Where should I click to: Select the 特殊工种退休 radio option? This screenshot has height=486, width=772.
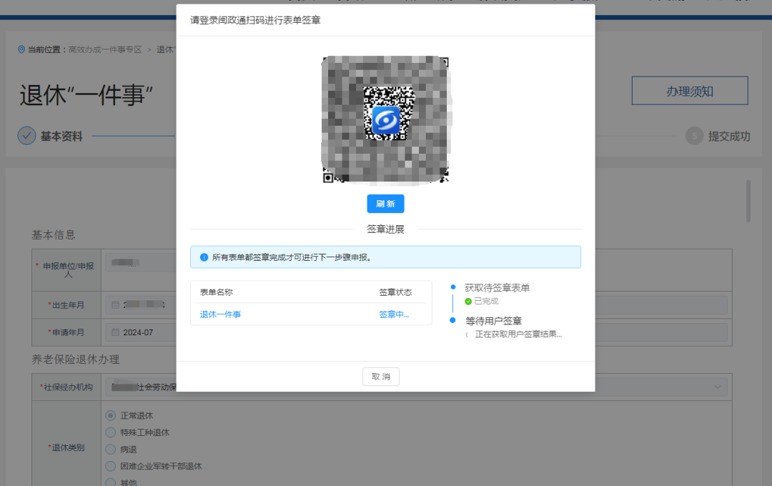coord(111,432)
